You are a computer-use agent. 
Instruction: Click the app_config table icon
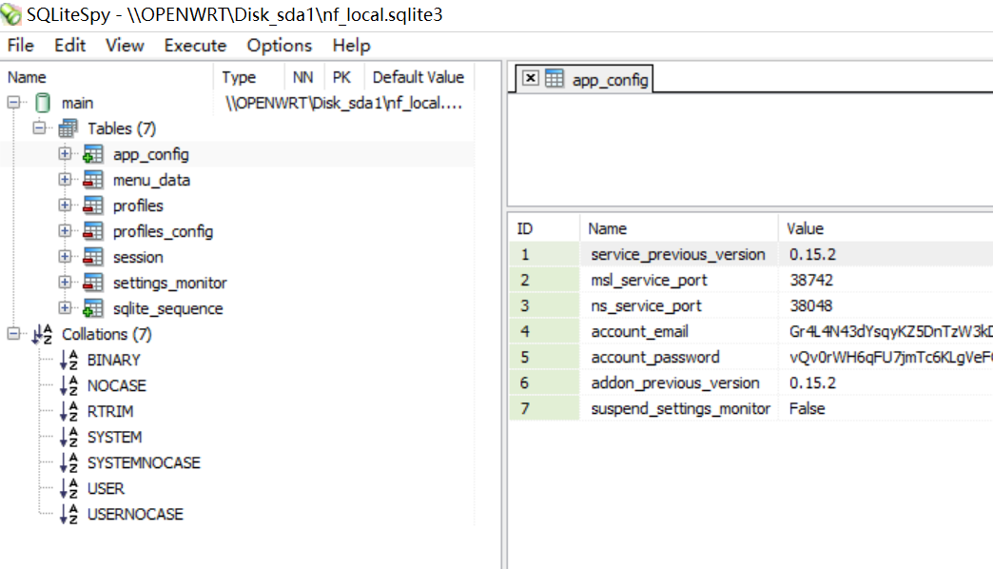(93, 154)
